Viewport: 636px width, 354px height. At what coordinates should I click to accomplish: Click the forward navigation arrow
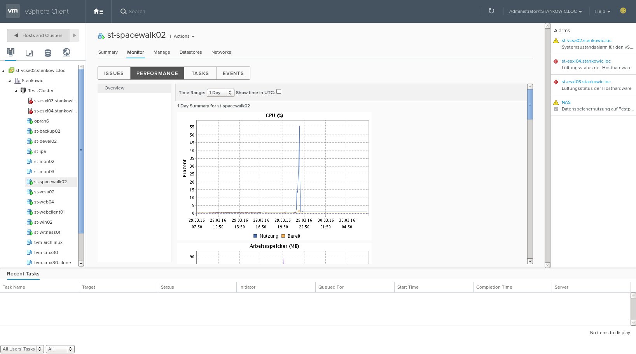tap(74, 35)
